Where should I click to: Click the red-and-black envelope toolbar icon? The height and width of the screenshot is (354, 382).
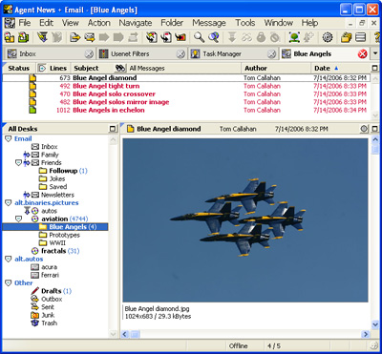tap(180, 37)
